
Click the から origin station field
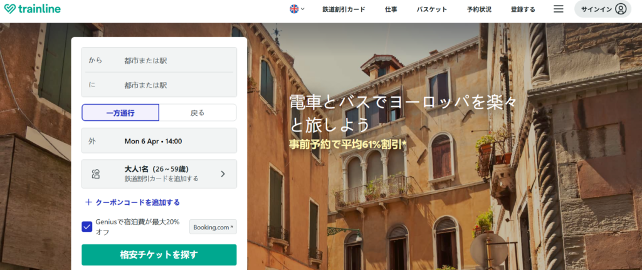(159, 60)
